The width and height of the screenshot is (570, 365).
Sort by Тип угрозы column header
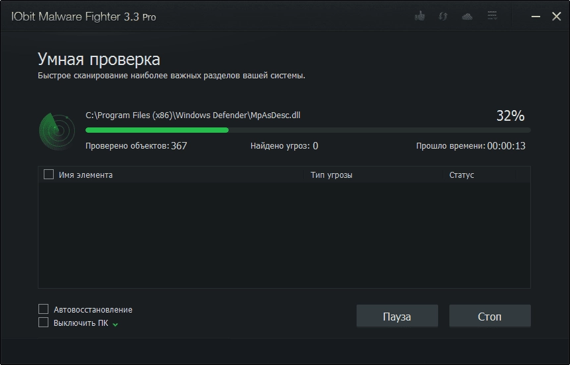[x=331, y=175]
